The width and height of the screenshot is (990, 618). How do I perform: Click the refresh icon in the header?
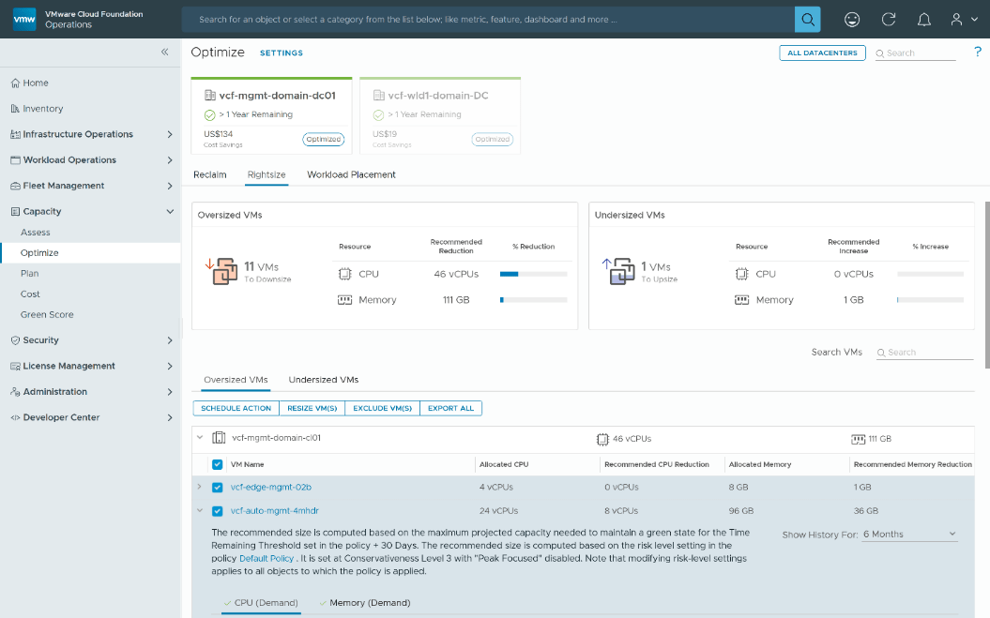pos(888,19)
